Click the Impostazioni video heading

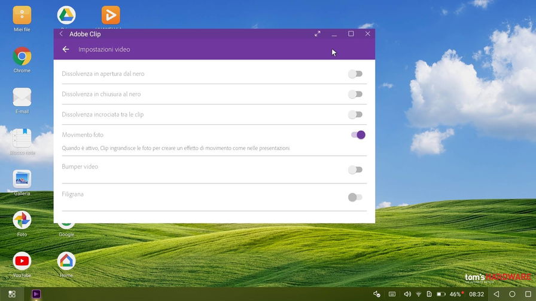tap(104, 49)
